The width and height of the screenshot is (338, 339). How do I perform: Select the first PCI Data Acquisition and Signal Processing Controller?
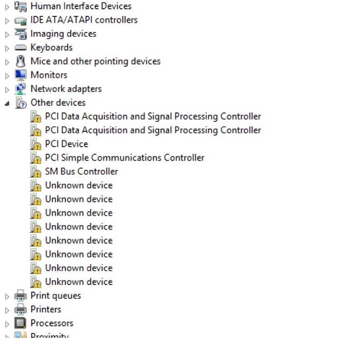[x=153, y=116]
